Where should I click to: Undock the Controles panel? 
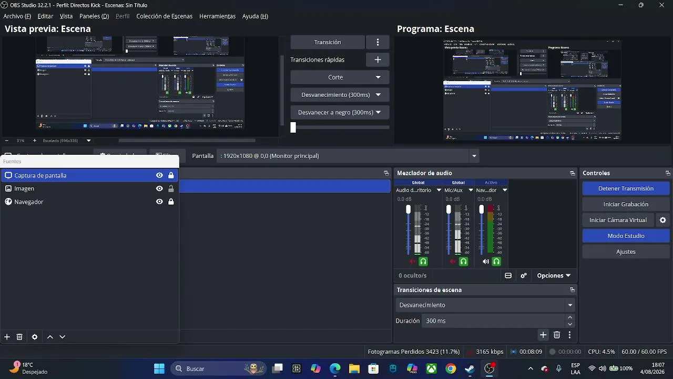(x=668, y=173)
